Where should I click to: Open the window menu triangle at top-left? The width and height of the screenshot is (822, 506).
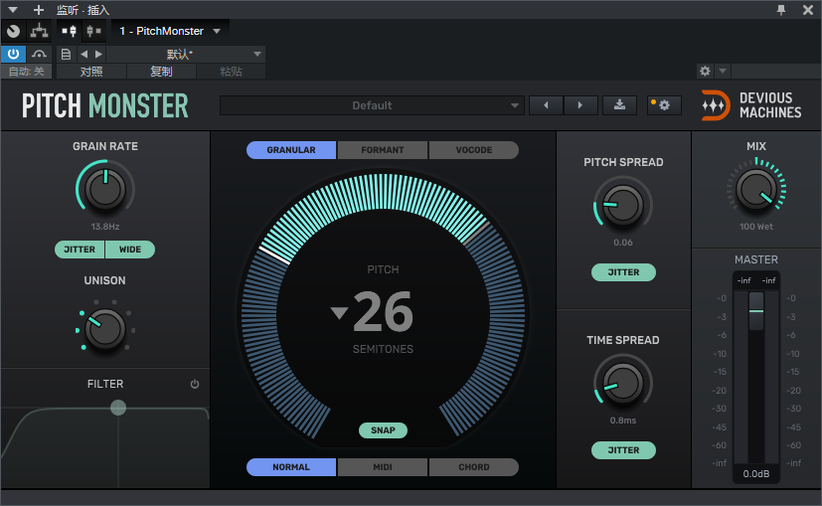click(x=13, y=9)
